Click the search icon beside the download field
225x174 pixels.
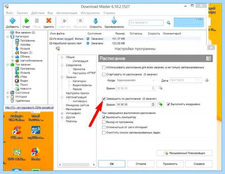pyautogui.click(x=169, y=22)
